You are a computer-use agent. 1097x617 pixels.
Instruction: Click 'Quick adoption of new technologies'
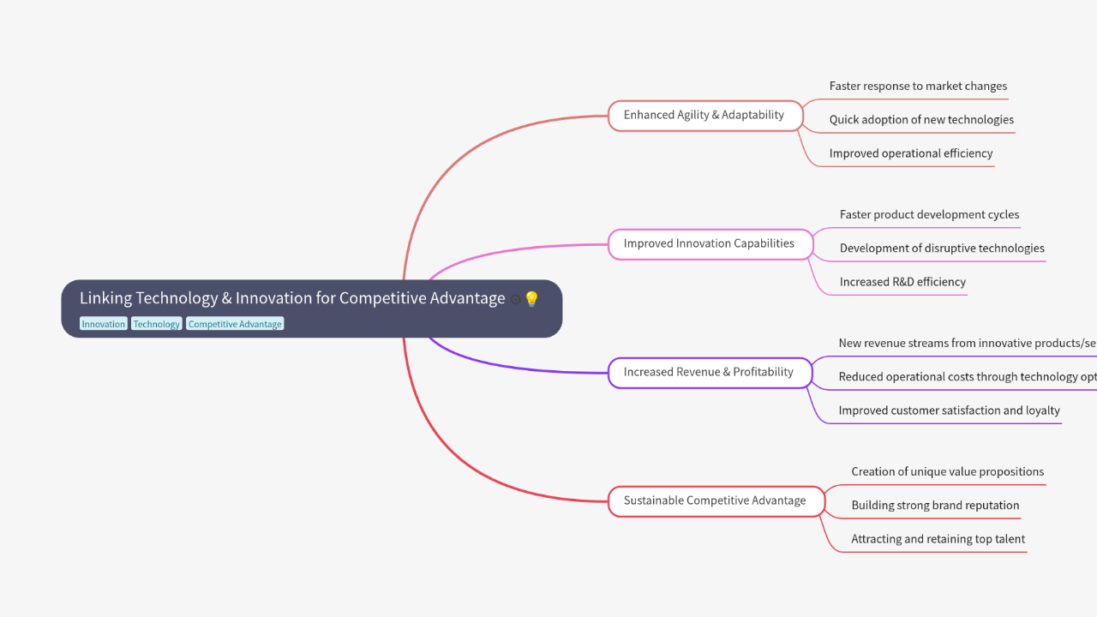tap(921, 119)
